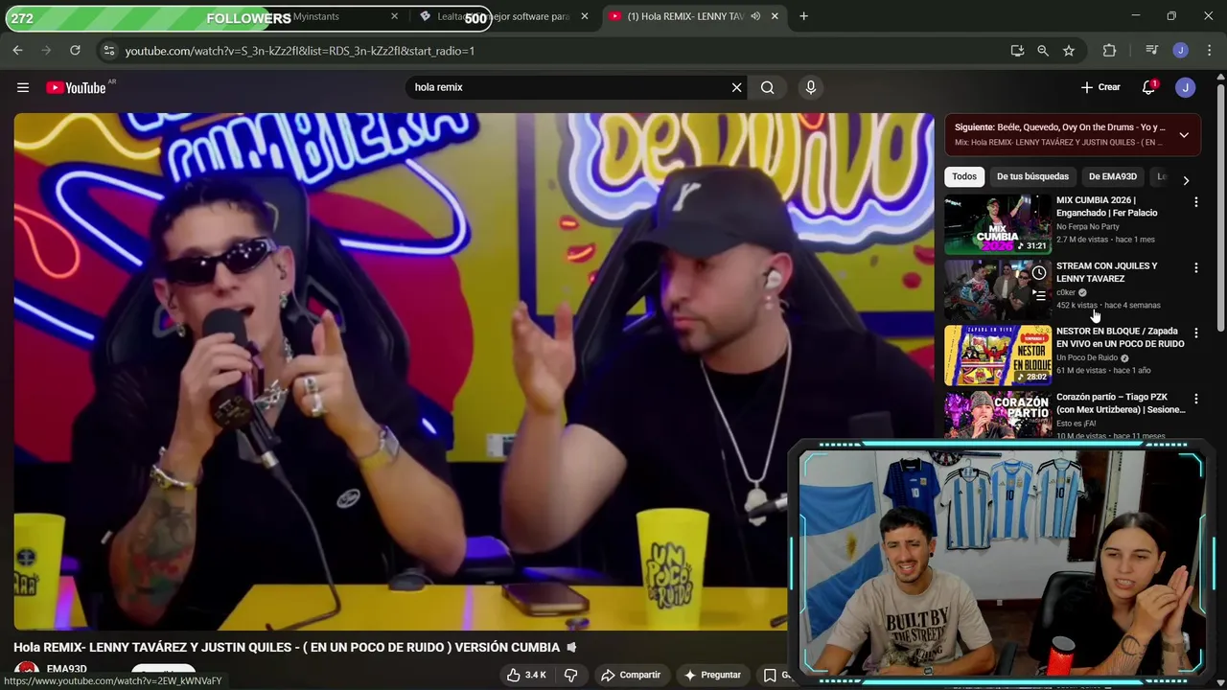The height and width of the screenshot is (690, 1227).
Task: Open a new browser tab
Action: pos(803,16)
